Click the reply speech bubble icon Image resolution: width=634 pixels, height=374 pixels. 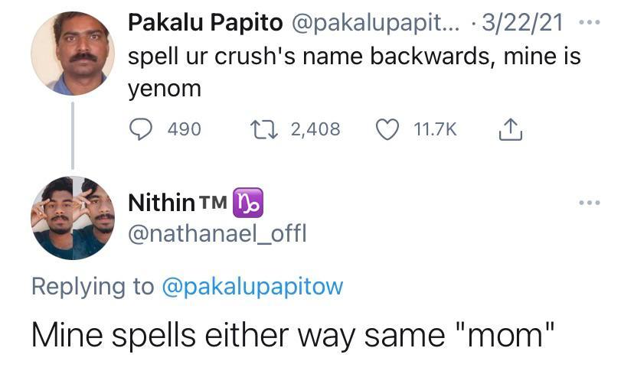point(140,130)
